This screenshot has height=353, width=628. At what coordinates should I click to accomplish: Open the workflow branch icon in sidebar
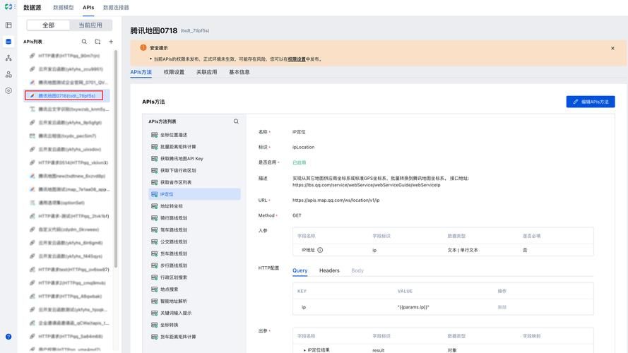pyautogui.click(x=8, y=58)
